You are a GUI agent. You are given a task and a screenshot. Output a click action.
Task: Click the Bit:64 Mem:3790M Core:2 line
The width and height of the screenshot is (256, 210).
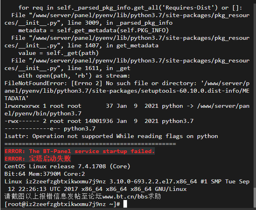45,174
